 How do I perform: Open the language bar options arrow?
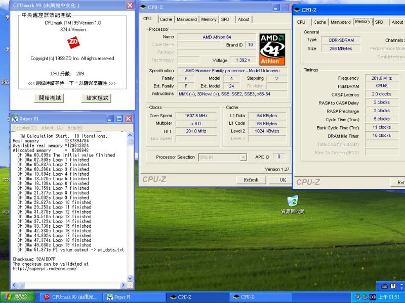[x=401, y=288]
